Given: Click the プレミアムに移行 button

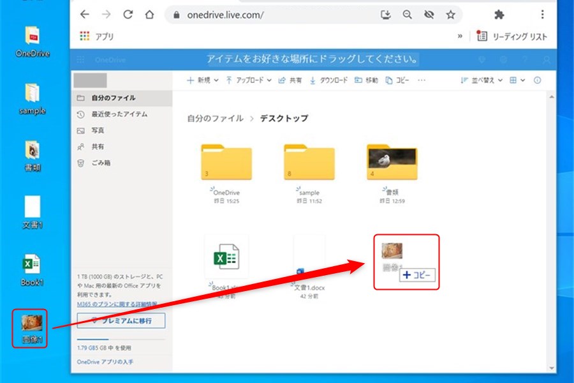Looking at the screenshot, I should pyautogui.click(x=121, y=320).
